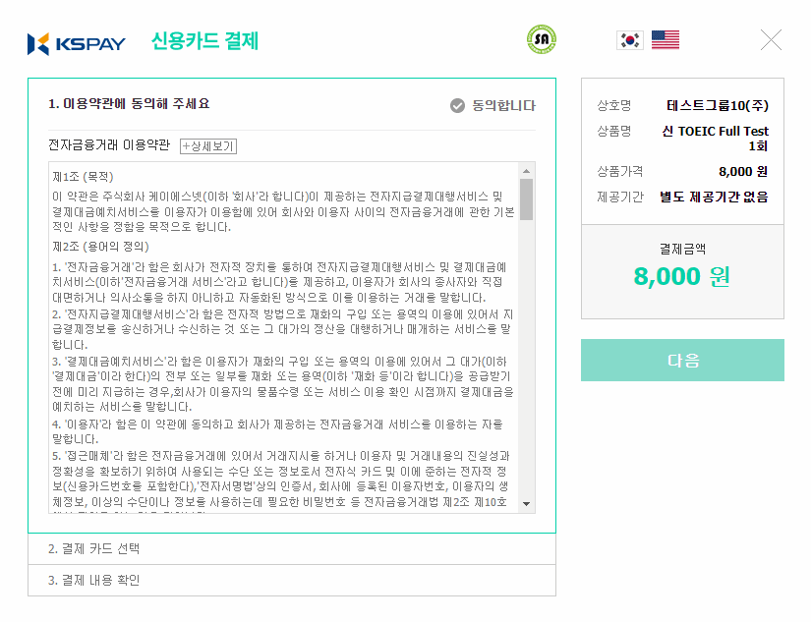Click the 동의합니다 label text
Image resolution: width=811 pixels, height=622 pixels.
[x=503, y=105]
